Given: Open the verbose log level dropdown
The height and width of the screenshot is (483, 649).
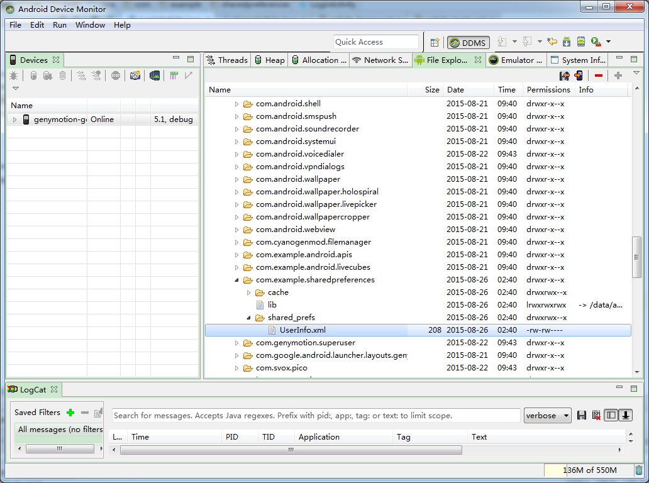Looking at the screenshot, I should coord(548,416).
